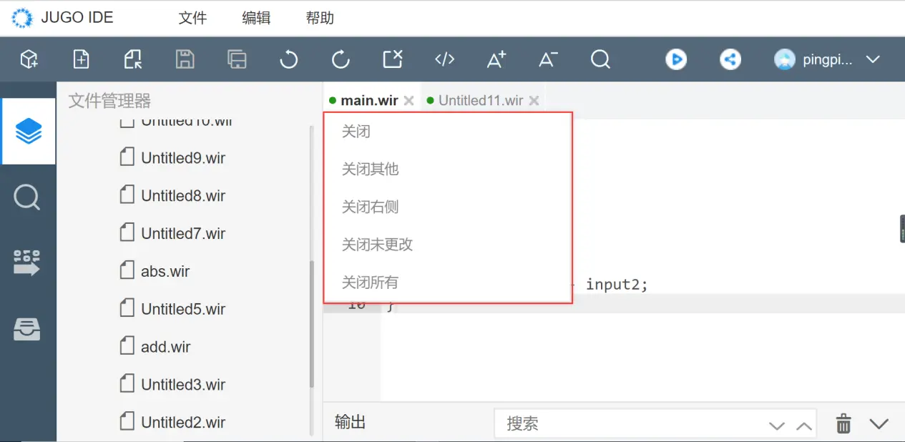This screenshot has height=442, width=905.
Task: Clear output with the trash icon
Action: click(x=844, y=423)
